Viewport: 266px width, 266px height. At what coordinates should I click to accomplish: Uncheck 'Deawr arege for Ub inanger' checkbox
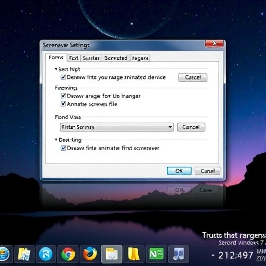(x=63, y=96)
